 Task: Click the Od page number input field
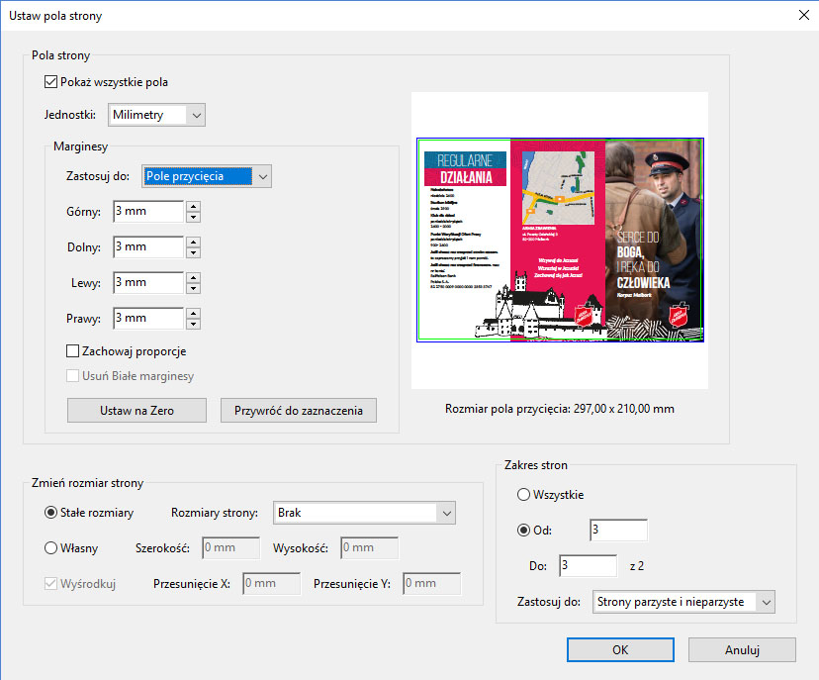618,530
